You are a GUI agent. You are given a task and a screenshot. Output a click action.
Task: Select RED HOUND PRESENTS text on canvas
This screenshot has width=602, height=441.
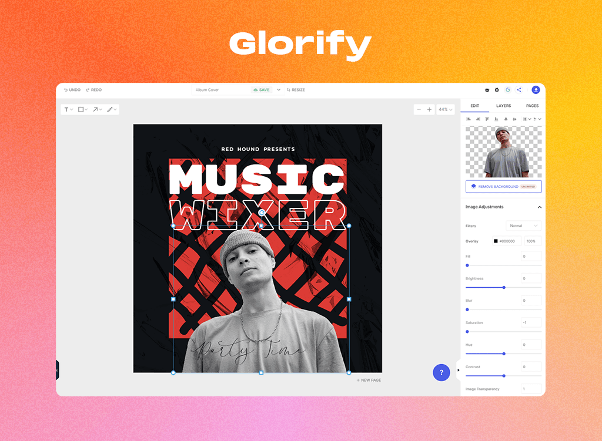[258, 149]
